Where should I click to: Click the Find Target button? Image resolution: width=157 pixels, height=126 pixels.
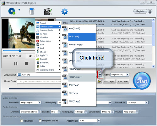point(109,81)
